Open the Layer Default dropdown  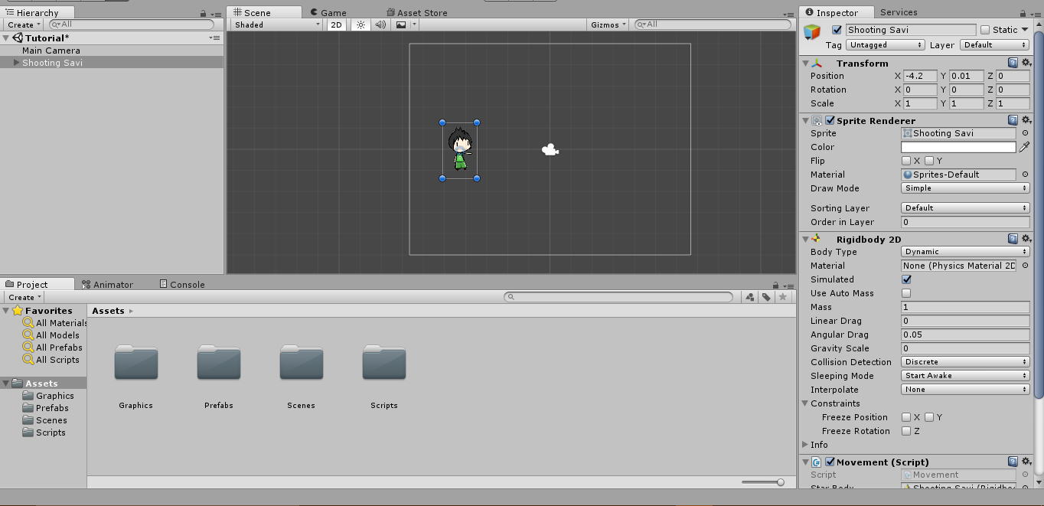994,45
